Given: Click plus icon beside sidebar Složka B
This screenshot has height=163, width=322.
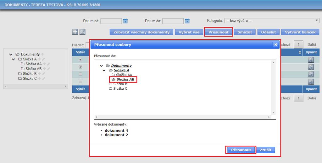Looking at the screenshot, I should click(39, 74).
